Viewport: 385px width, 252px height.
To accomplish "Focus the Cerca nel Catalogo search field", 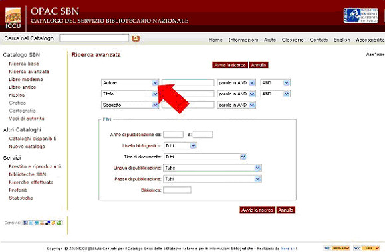I will (x=94, y=38).
